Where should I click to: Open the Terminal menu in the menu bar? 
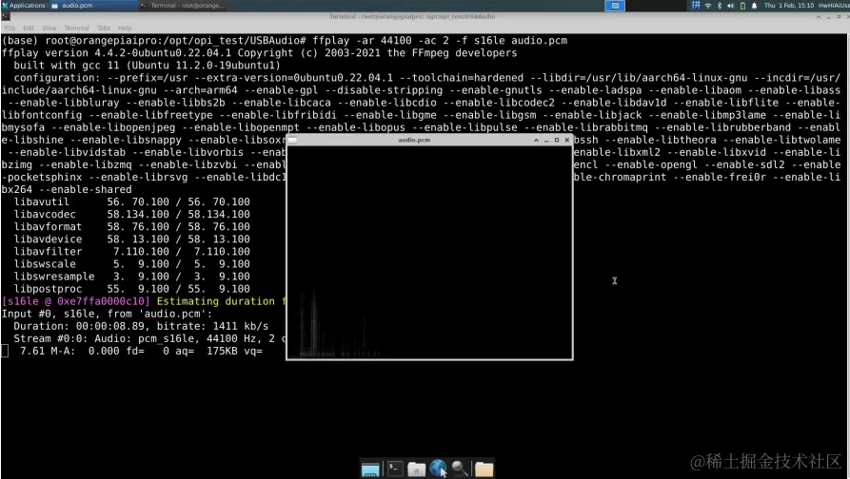coord(76,29)
